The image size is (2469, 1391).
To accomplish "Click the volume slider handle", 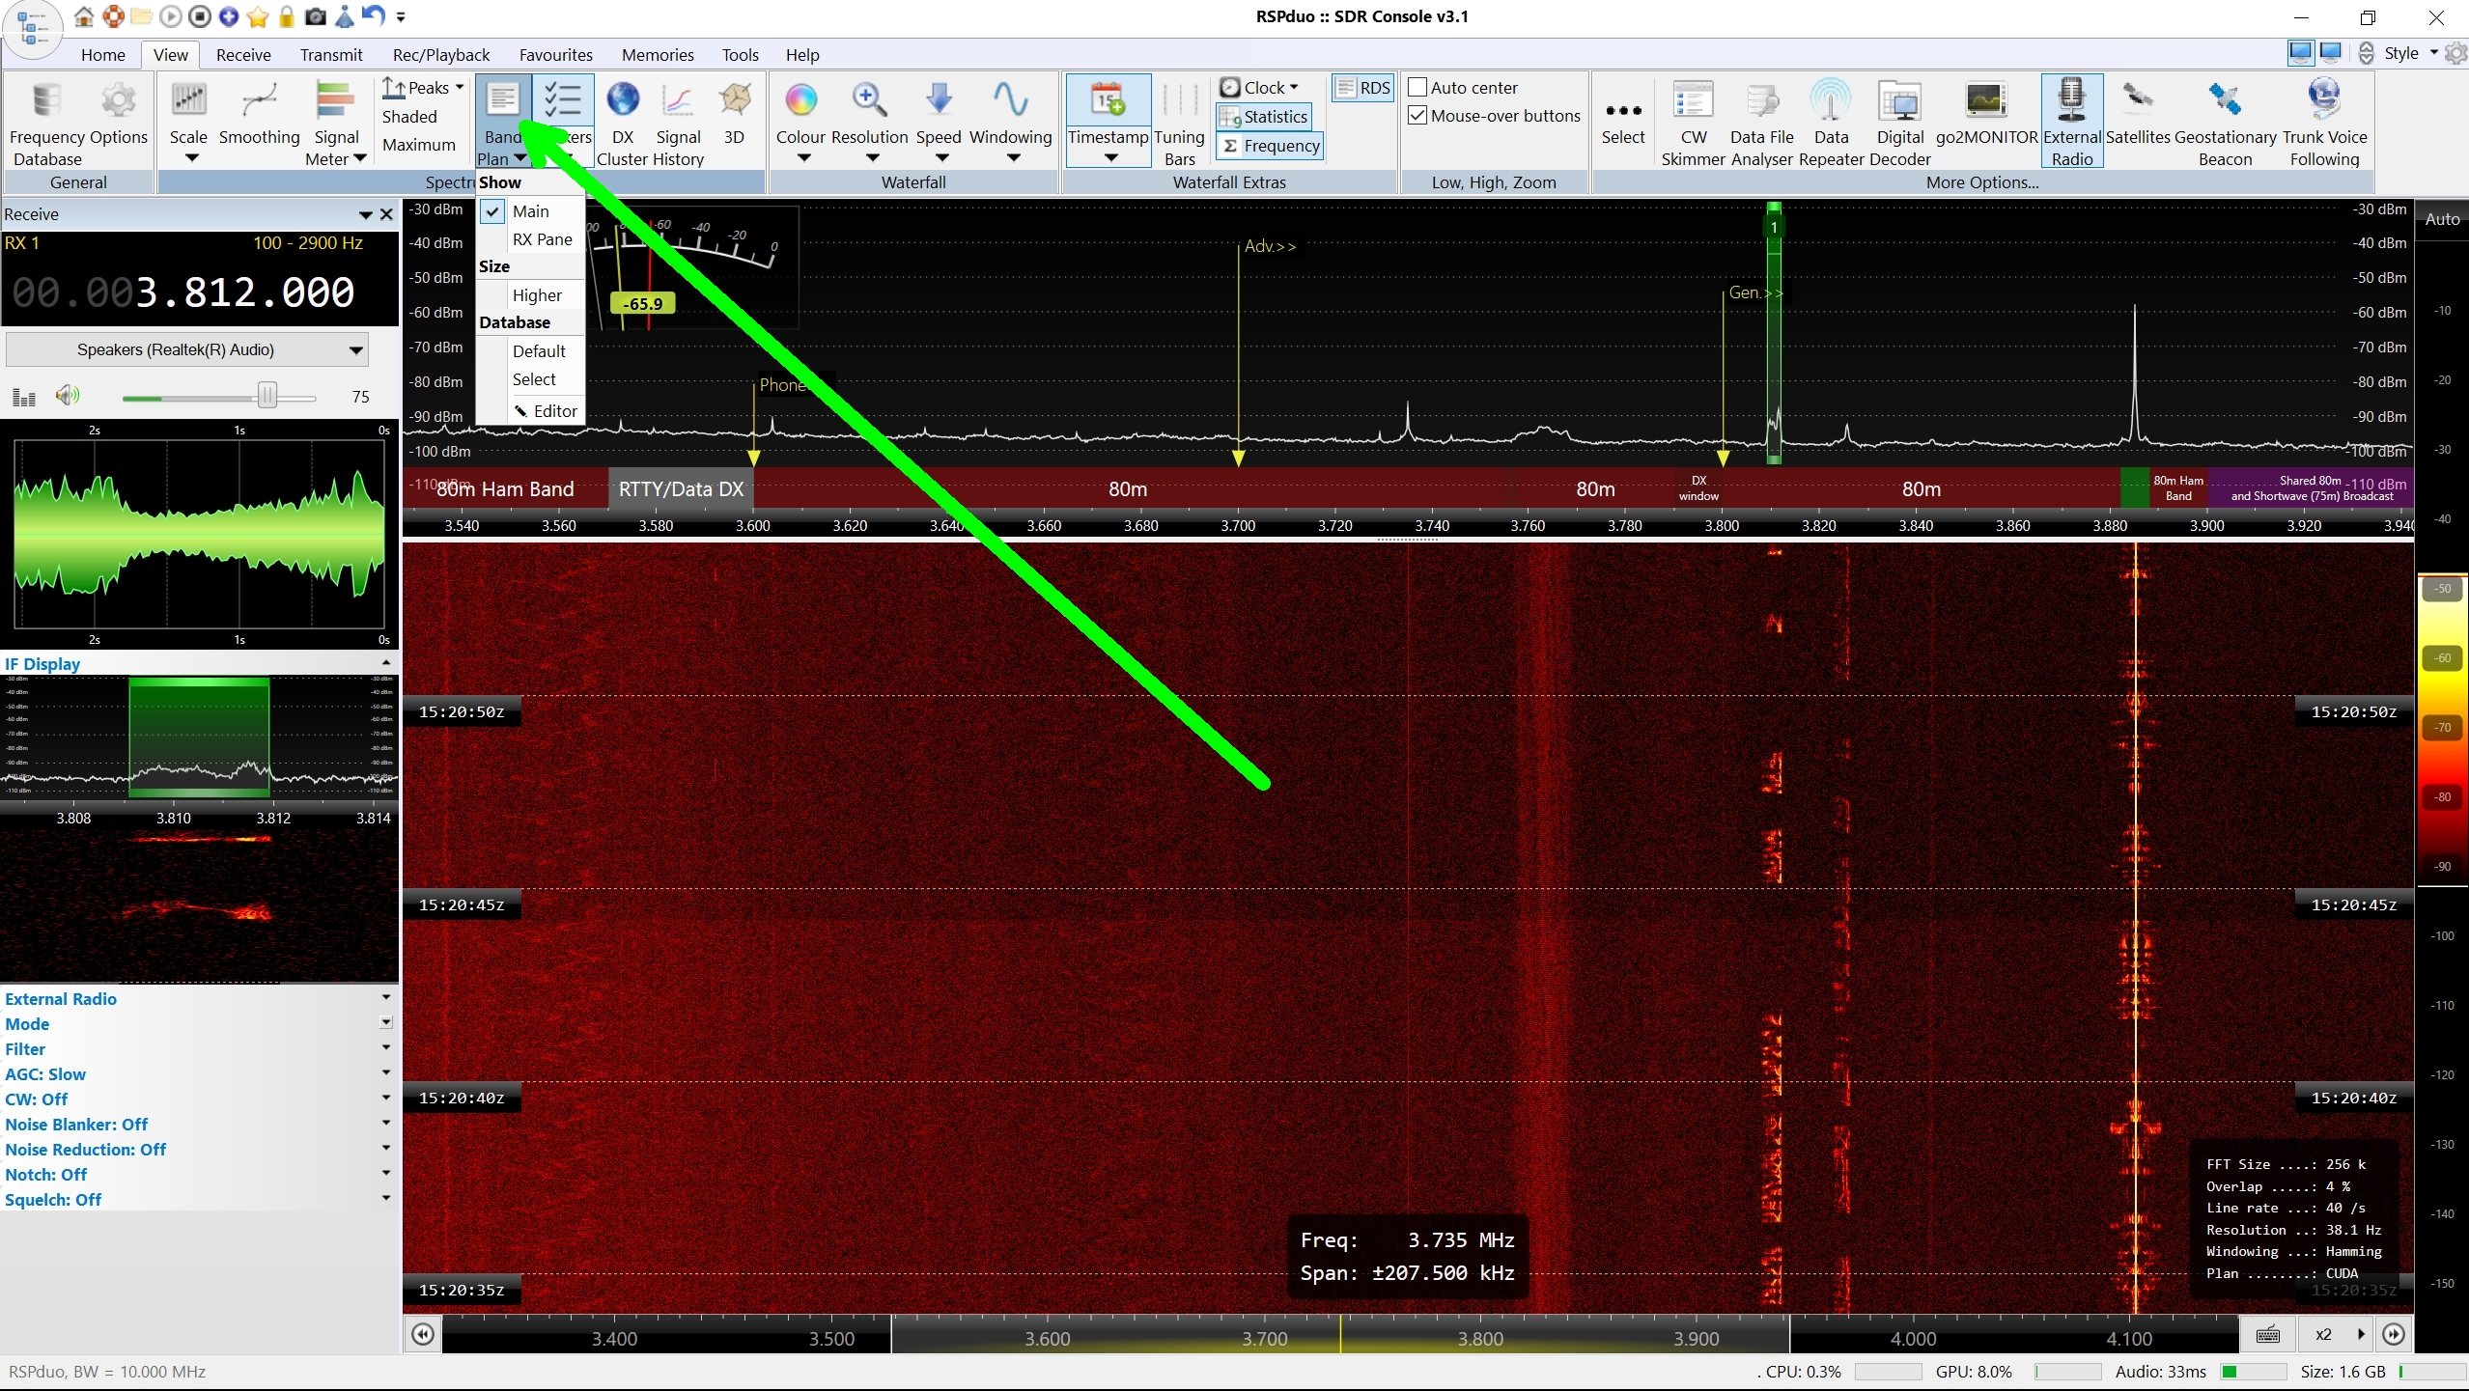I will click(267, 396).
